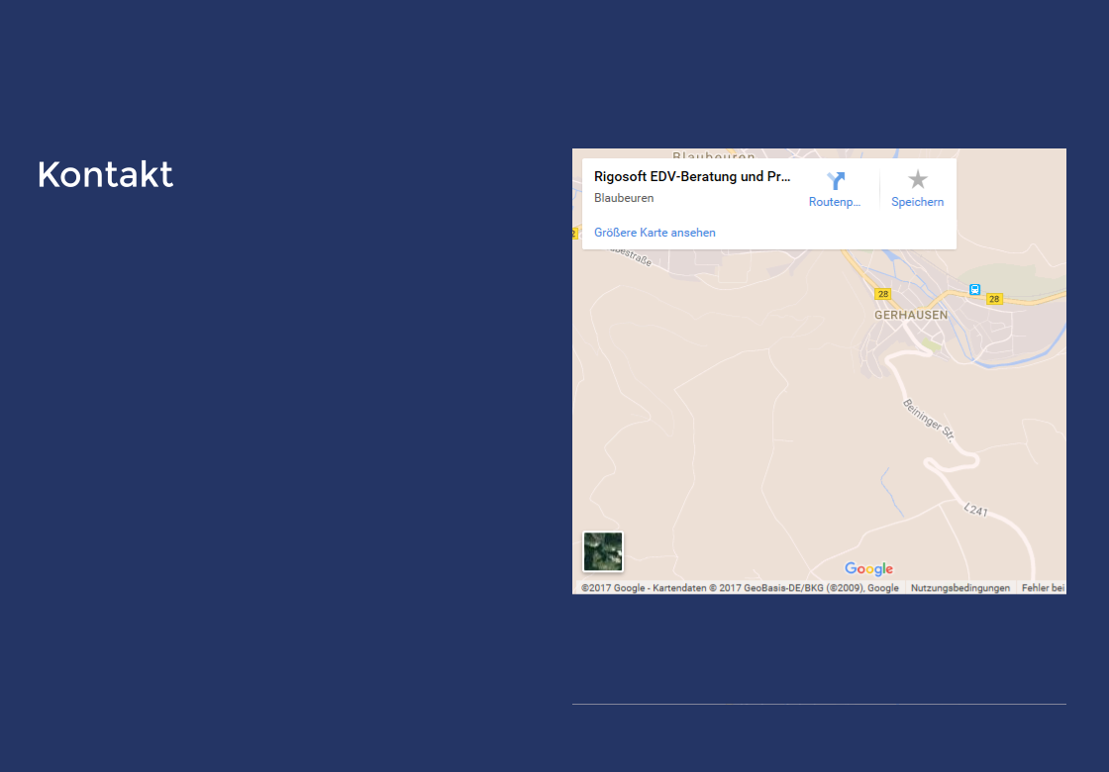
Task: Click the 28 road shield next to the train icon
Action: [x=994, y=299]
